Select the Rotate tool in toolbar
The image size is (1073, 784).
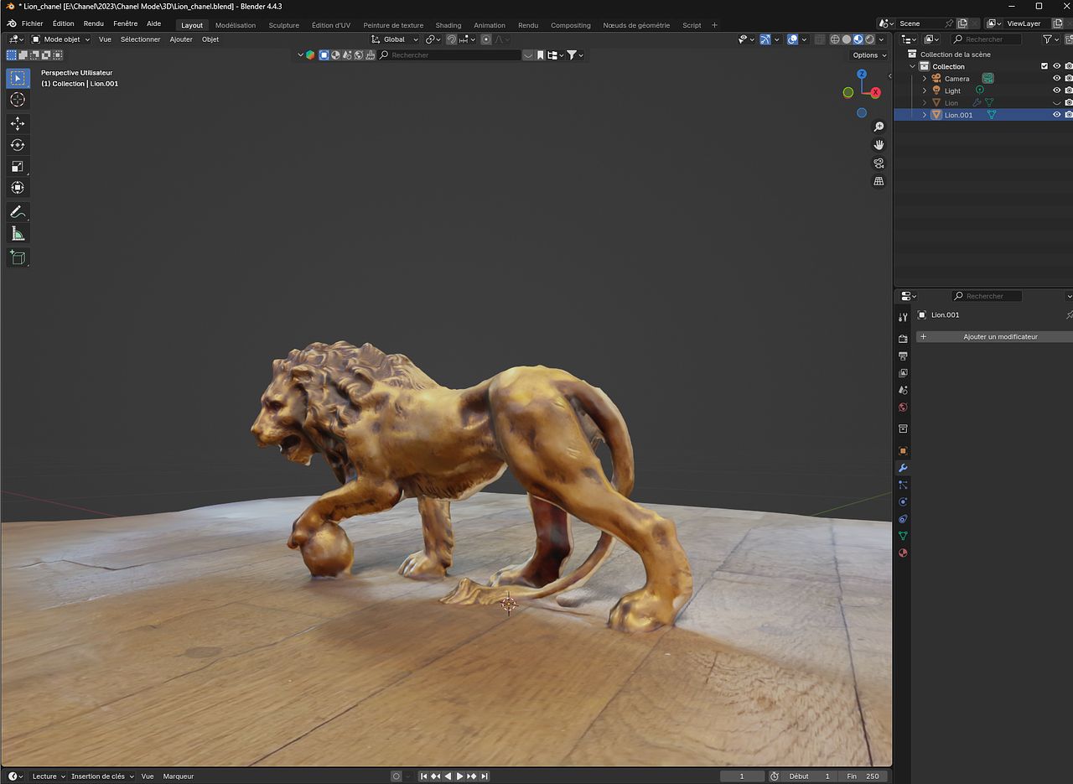coord(17,145)
